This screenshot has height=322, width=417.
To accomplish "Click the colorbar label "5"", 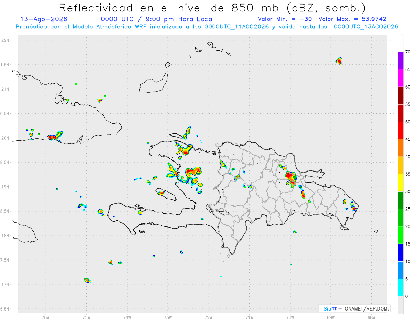I will point(407,279).
